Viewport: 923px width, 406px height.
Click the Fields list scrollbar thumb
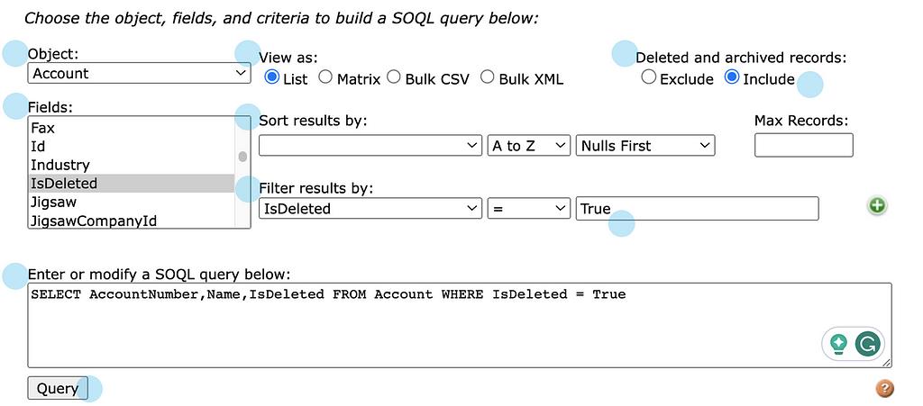tap(242, 157)
